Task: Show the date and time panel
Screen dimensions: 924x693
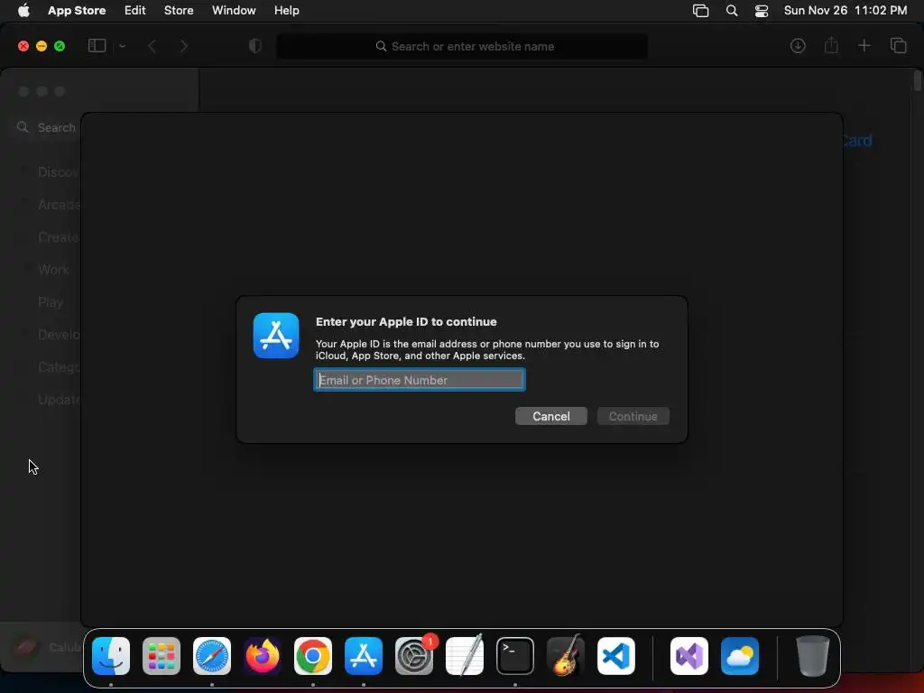Action: coord(845,11)
